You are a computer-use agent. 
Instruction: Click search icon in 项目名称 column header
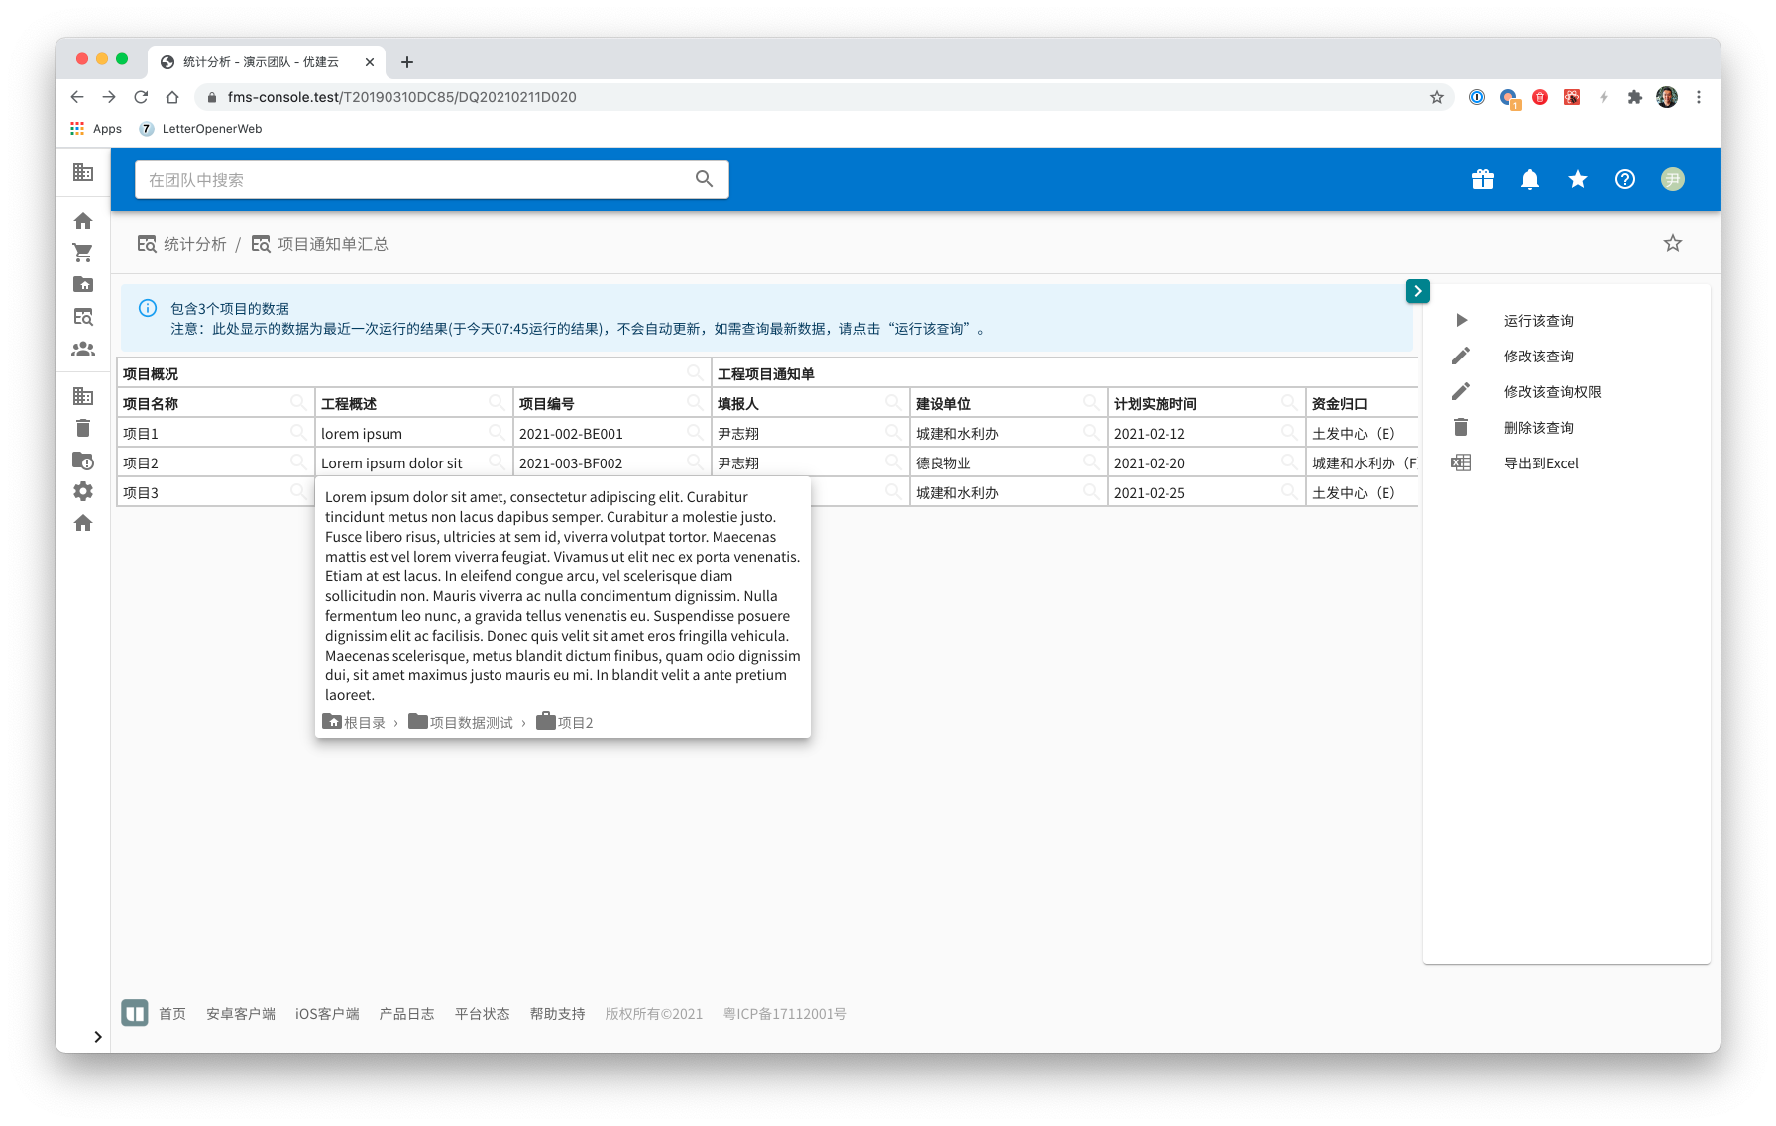pyautogui.click(x=297, y=402)
